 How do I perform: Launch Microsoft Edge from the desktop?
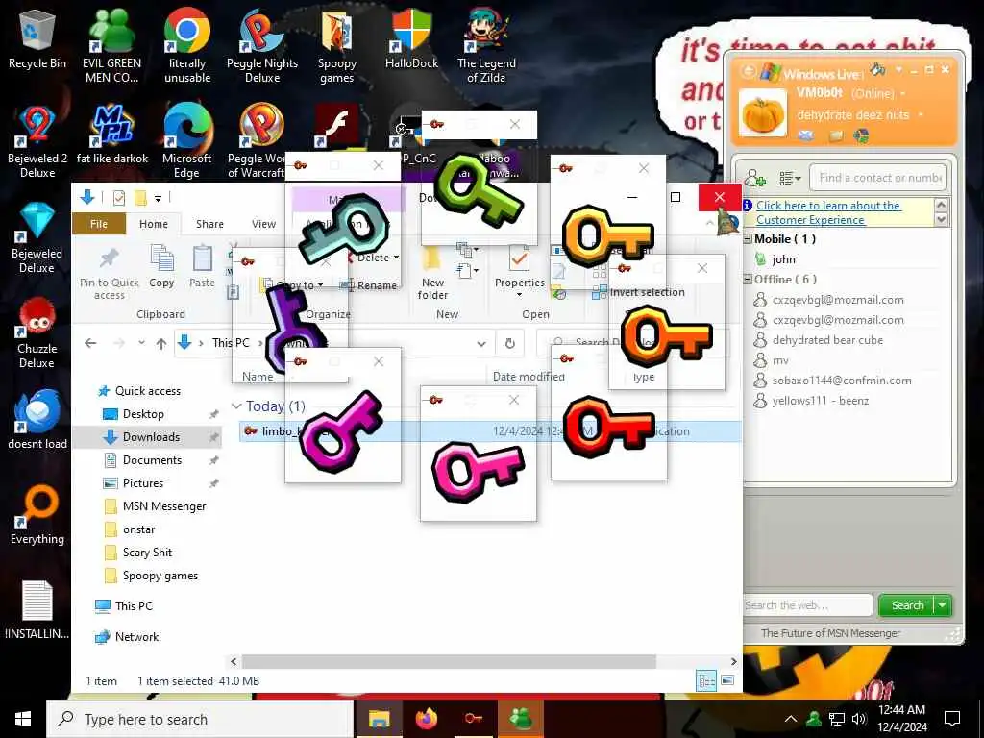pyautogui.click(x=186, y=142)
